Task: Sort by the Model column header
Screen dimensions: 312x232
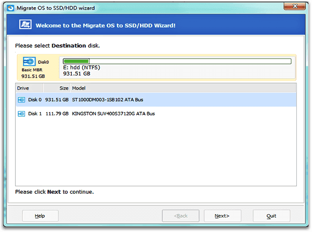Action: pos(183,88)
